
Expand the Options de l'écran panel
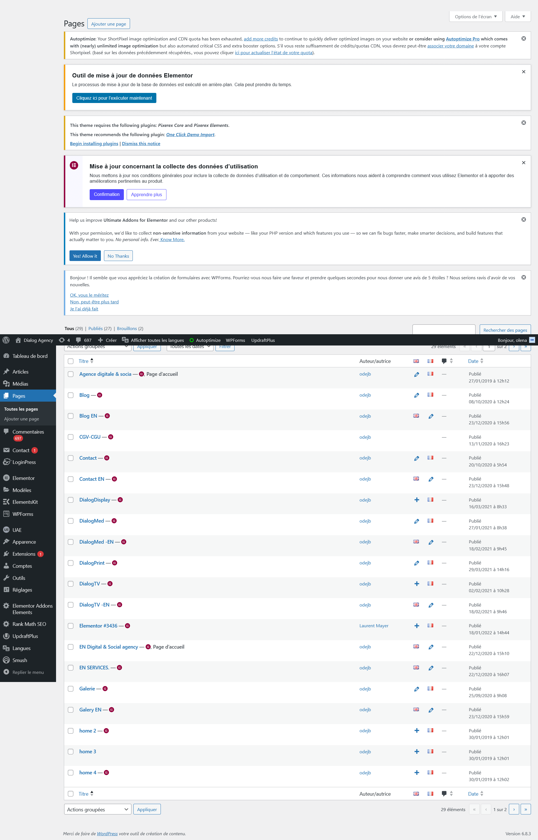tap(475, 16)
